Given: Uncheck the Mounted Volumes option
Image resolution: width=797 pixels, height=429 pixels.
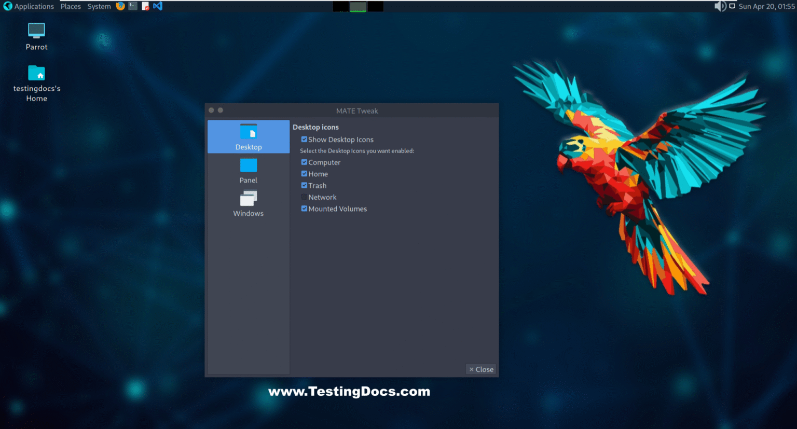Looking at the screenshot, I should tap(304, 209).
